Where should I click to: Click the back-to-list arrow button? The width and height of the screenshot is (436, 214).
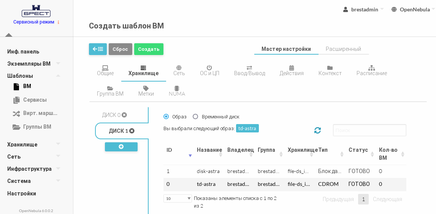pos(98,49)
